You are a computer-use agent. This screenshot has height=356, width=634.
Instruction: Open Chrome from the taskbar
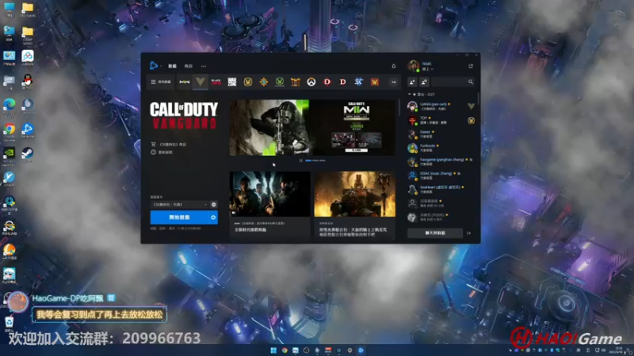[x=285, y=350]
